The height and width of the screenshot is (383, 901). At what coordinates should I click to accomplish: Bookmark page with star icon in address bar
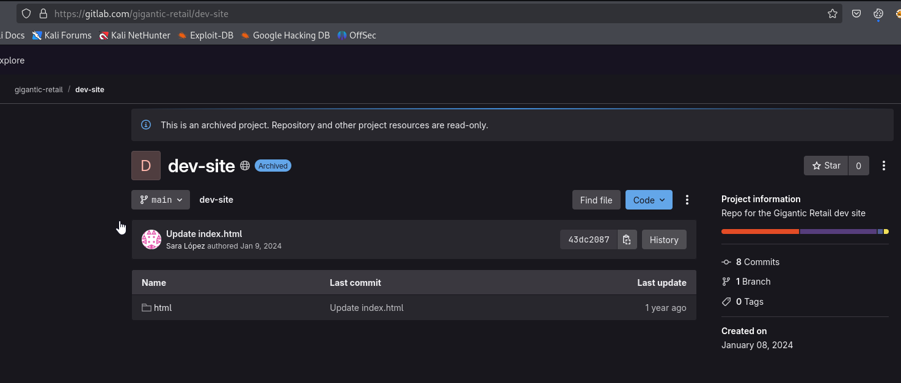click(x=832, y=13)
